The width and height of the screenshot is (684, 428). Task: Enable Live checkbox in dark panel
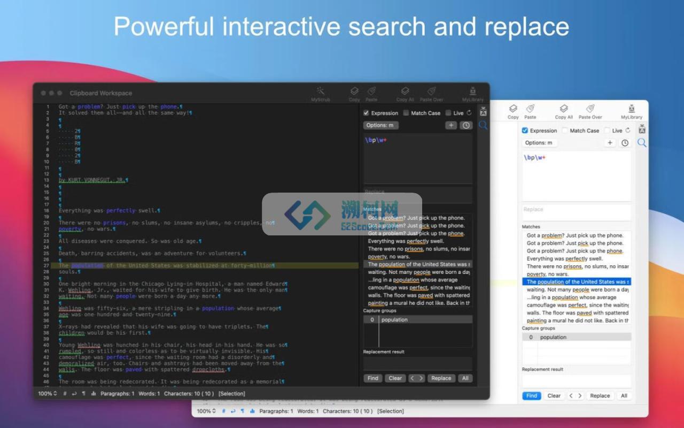point(448,113)
